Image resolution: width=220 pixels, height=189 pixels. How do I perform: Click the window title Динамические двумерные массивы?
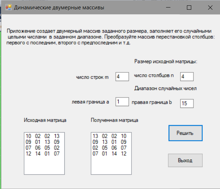pyautogui.click(x=59, y=8)
